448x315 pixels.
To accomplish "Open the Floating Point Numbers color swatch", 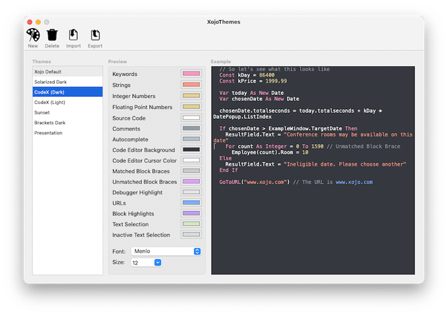I will point(191,107).
